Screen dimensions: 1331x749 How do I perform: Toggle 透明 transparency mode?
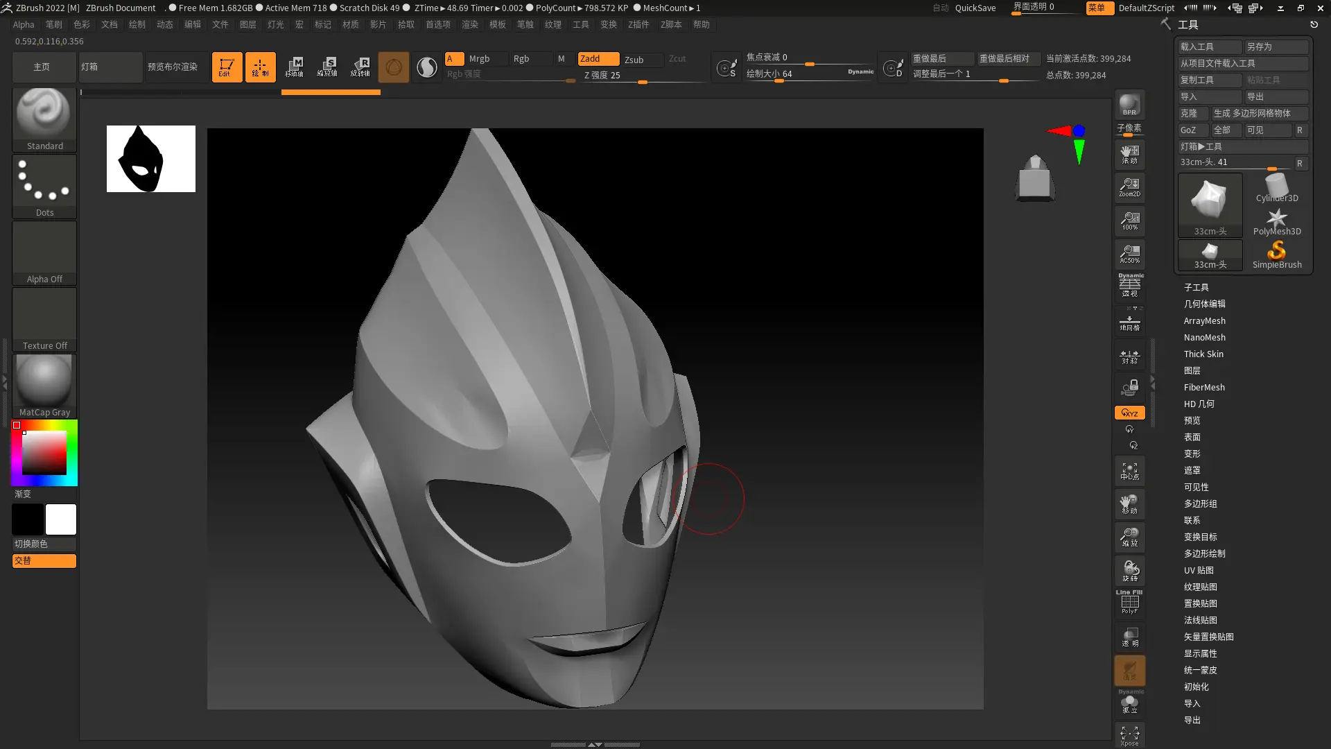pyautogui.click(x=1129, y=637)
